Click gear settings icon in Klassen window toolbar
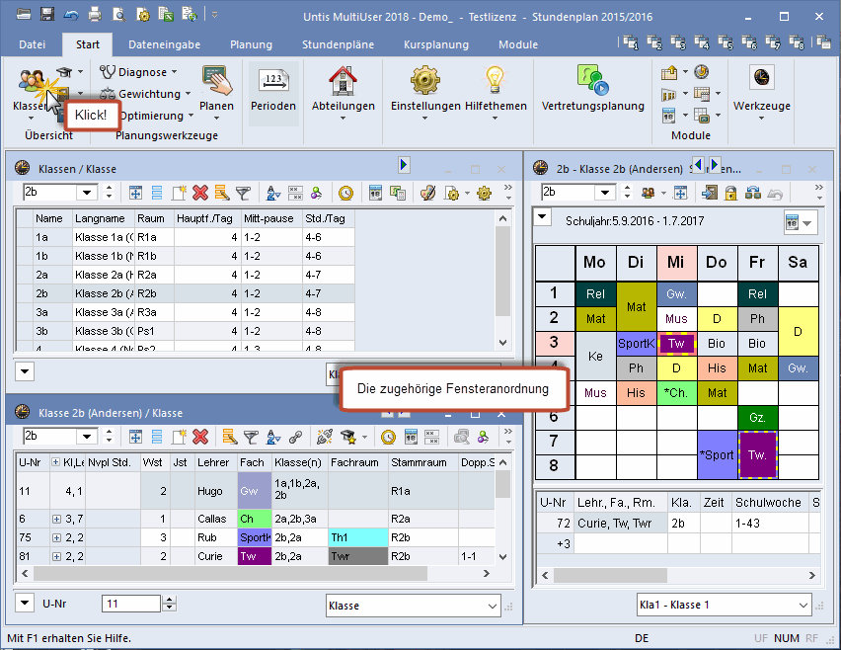Viewport: 841px width, 650px height. (484, 193)
